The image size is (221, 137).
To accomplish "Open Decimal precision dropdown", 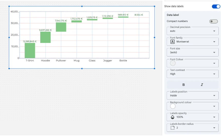I will tap(193, 31).
